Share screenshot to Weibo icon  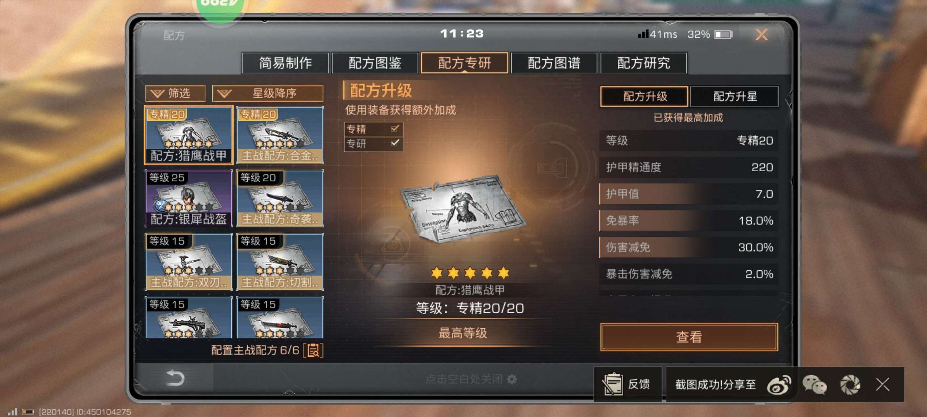point(779,384)
